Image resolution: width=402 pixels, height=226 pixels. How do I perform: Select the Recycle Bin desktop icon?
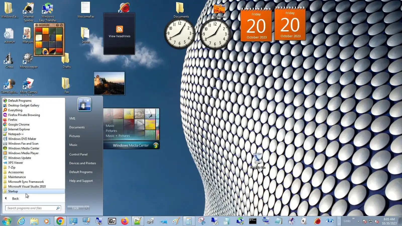(x=258, y=161)
